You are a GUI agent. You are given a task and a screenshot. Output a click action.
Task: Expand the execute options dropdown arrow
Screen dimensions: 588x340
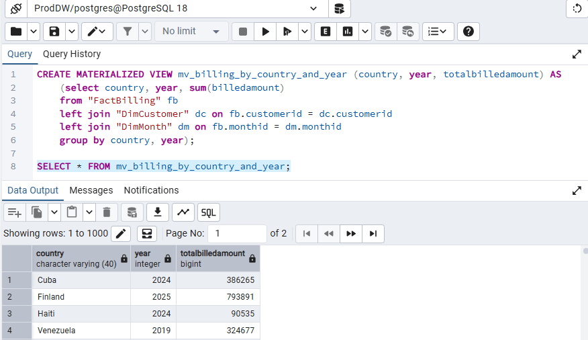[305, 32]
